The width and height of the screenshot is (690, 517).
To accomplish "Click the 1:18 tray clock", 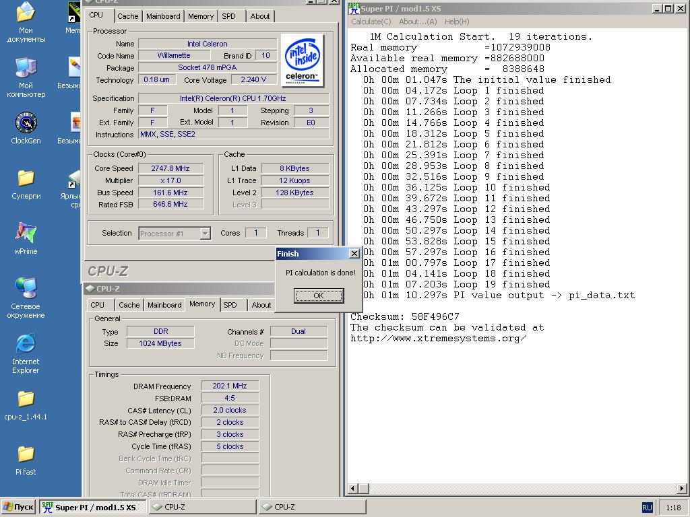I will point(673,508).
